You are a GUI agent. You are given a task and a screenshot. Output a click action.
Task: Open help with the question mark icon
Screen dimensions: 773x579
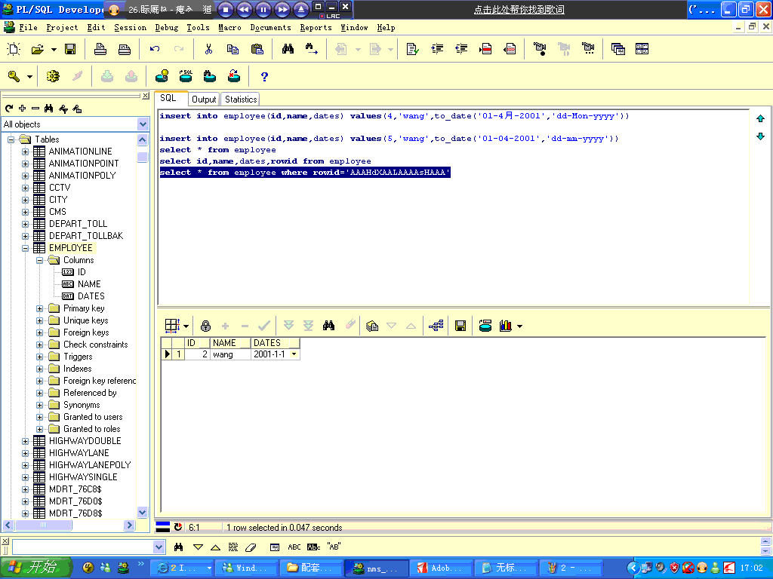pyautogui.click(x=264, y=76)
